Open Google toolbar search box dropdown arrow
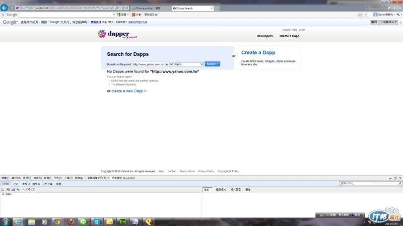The width and height of the screenshot is (403, 226). 114,15
